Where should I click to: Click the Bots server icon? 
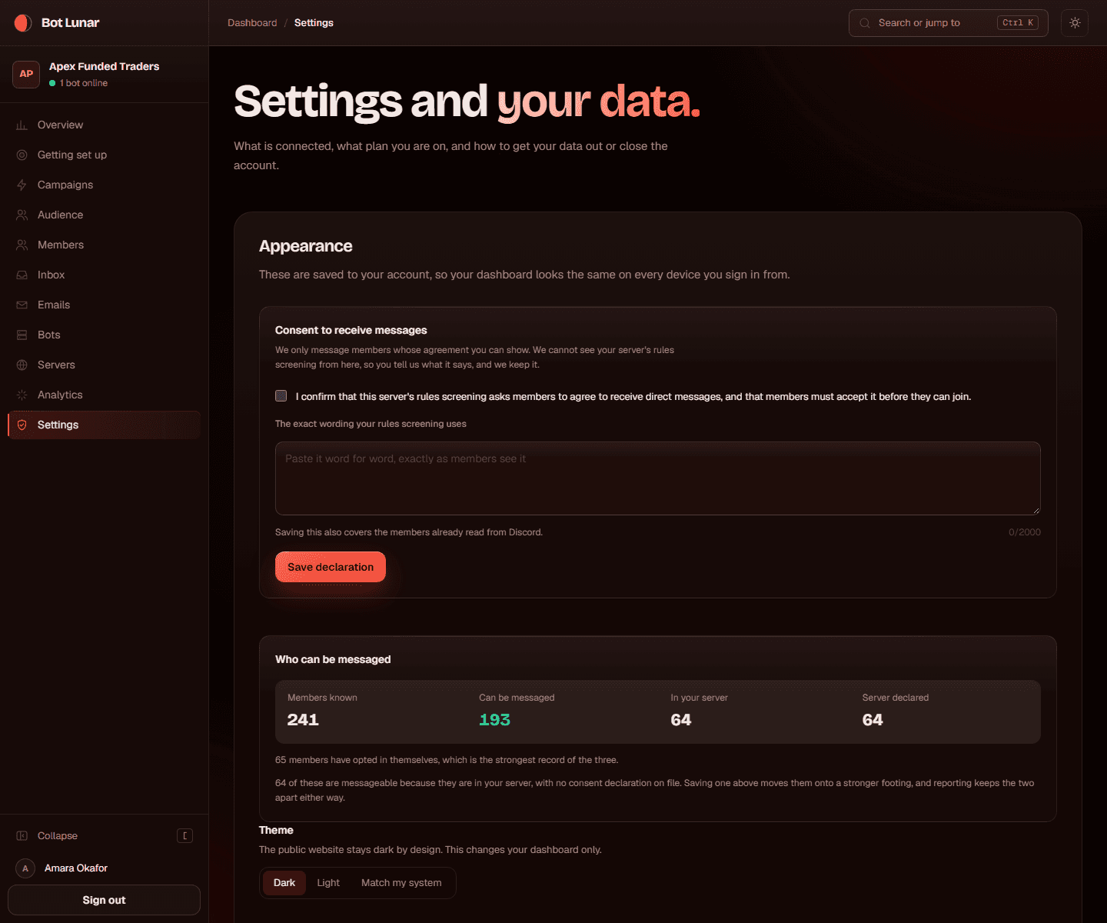coord(22,335)
